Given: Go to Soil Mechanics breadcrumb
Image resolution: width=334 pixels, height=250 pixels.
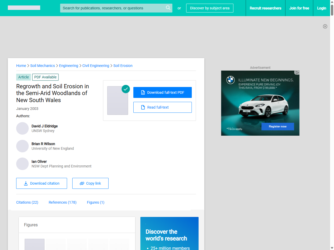Looking at the screenshot, I should 43,66.
